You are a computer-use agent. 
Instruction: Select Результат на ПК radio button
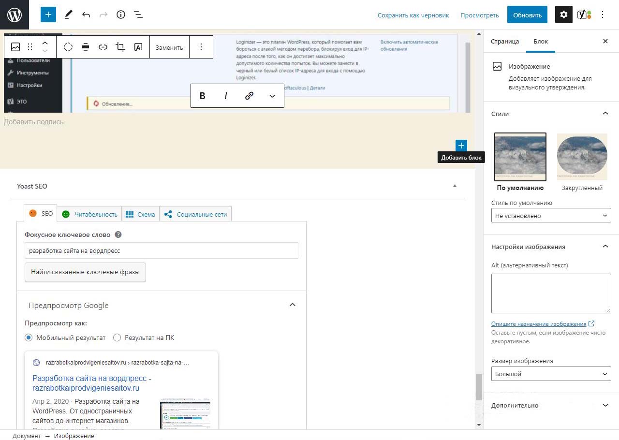point(117,337)
